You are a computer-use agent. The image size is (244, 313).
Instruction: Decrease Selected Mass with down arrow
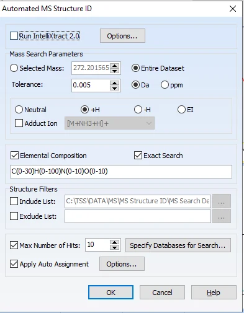(x=114, y=71)
